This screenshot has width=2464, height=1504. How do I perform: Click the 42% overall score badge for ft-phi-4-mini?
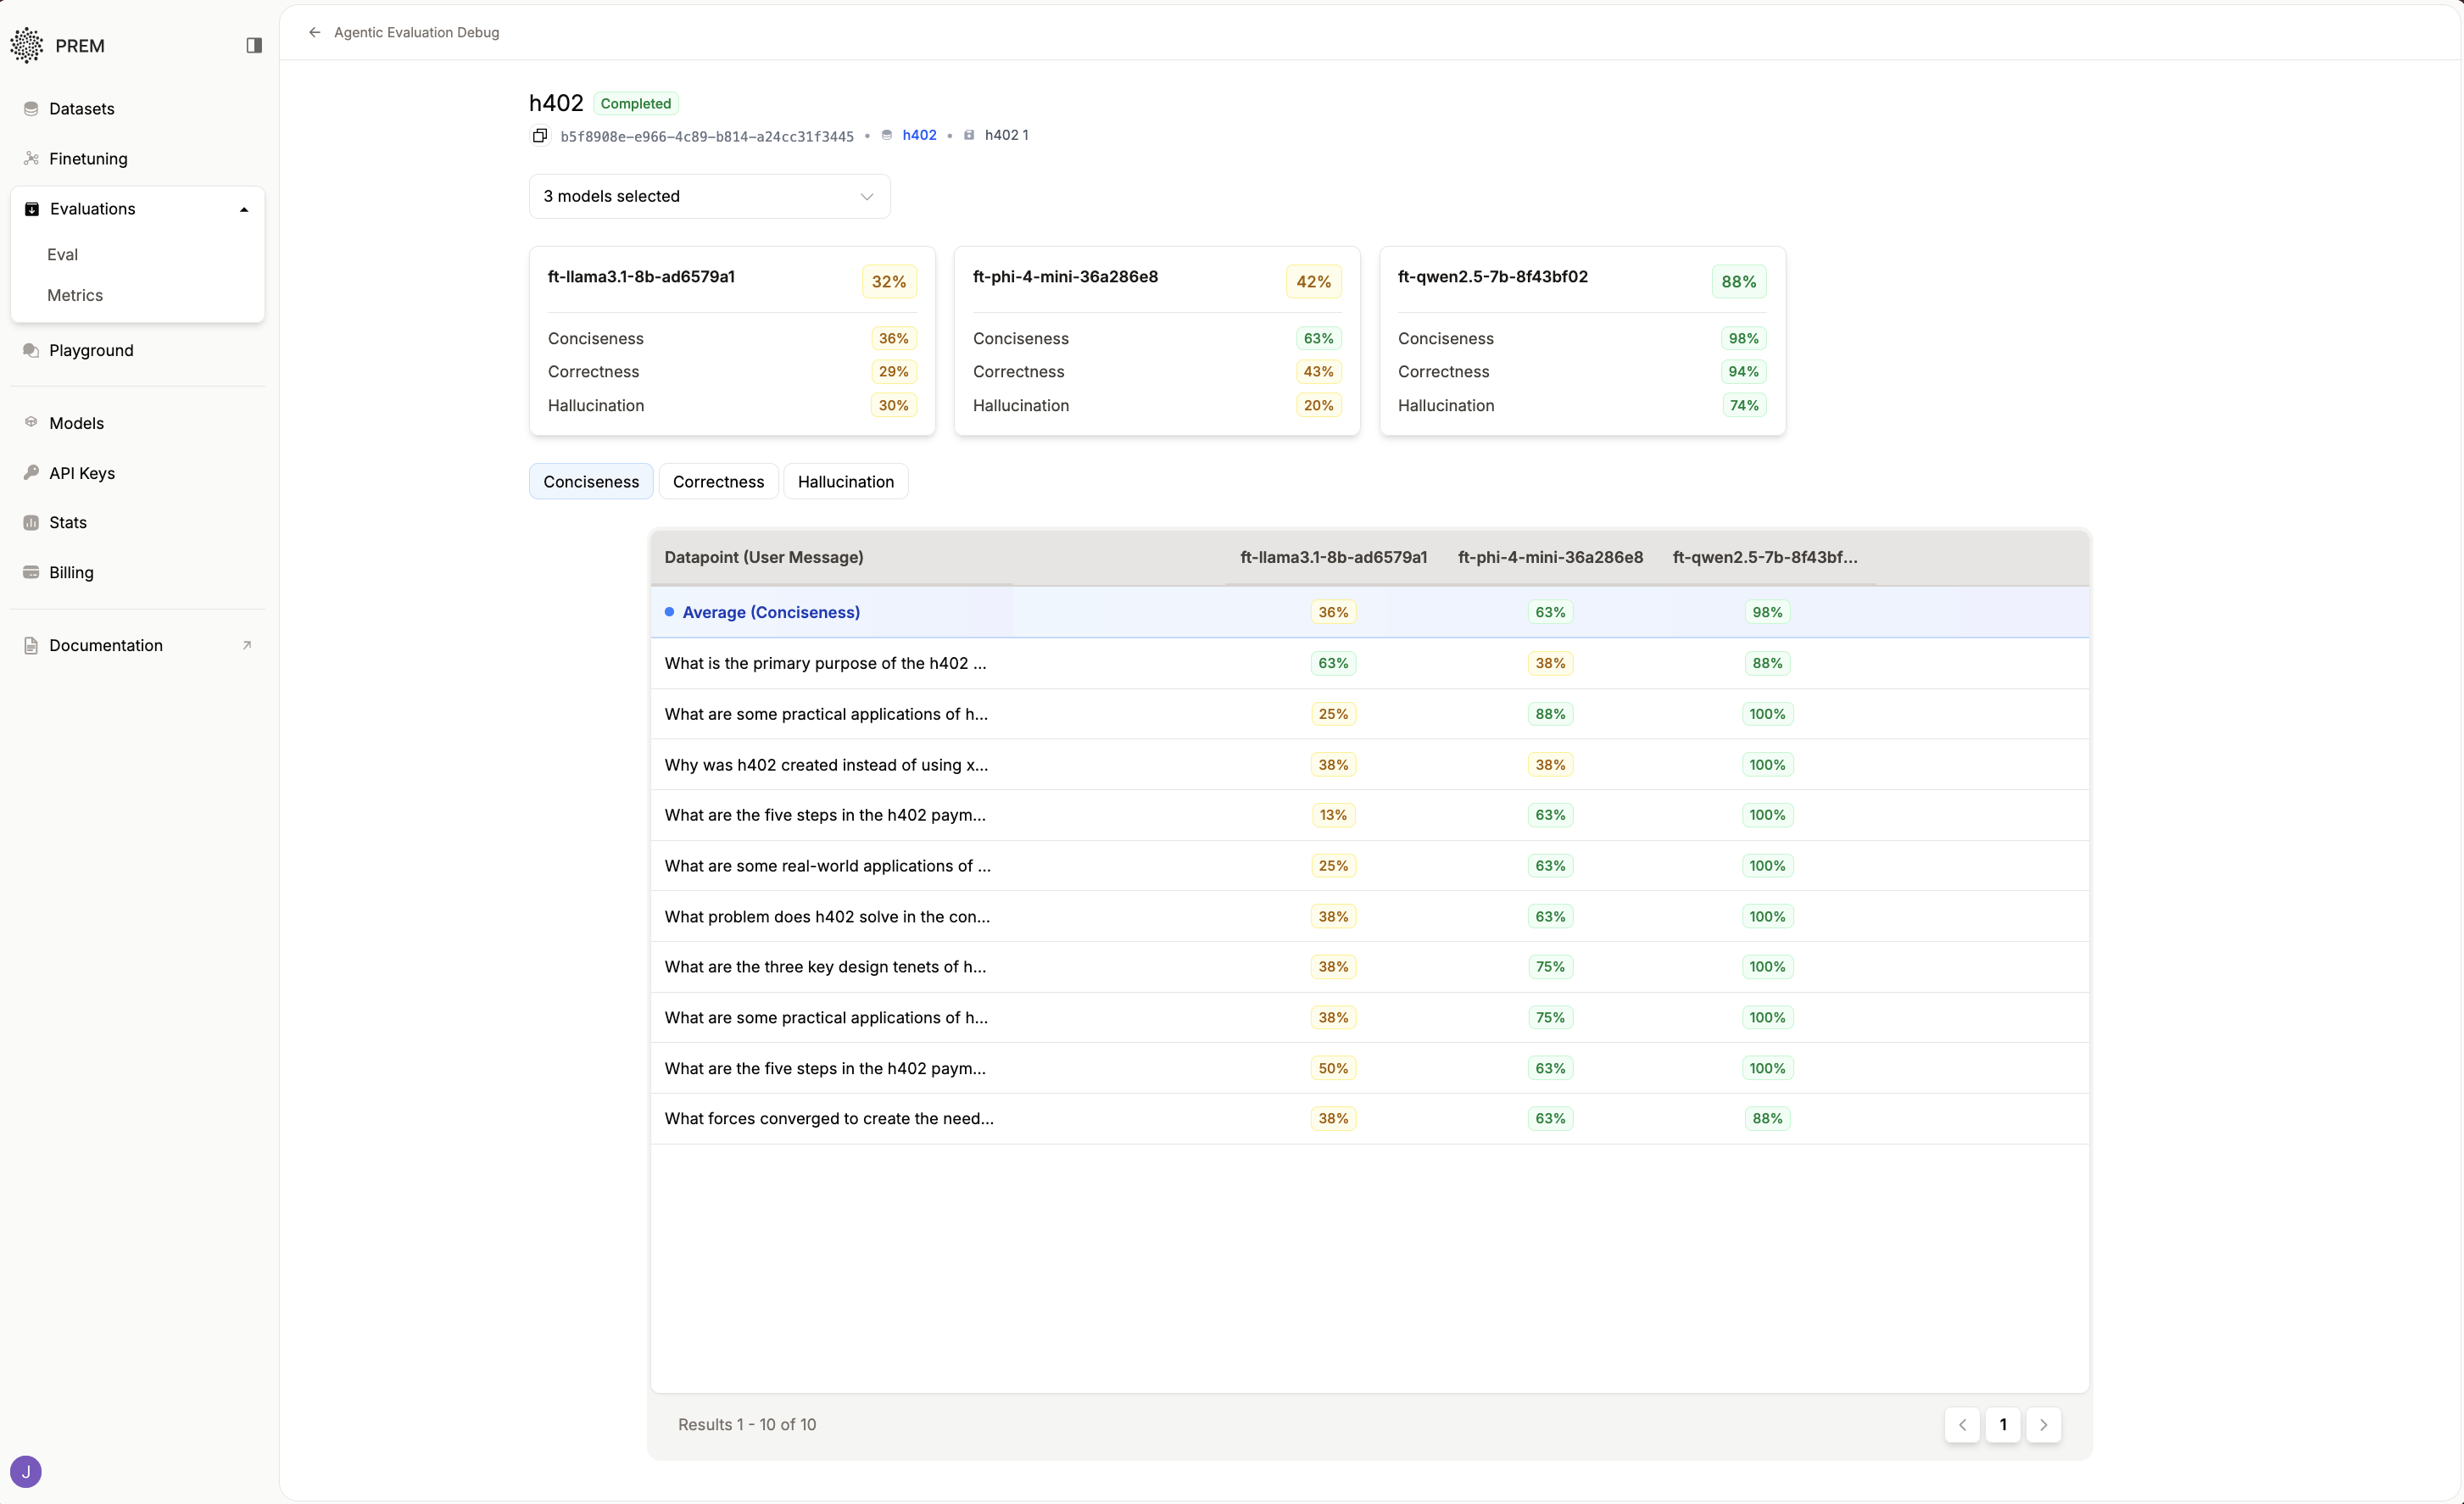(x=1314, y=282)
